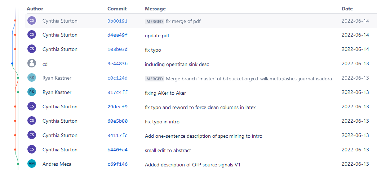Click Ryan Kastner's avatar on merge commit c0c124d
The height and width of the screenshot is (170, 377).
point(32,78)
